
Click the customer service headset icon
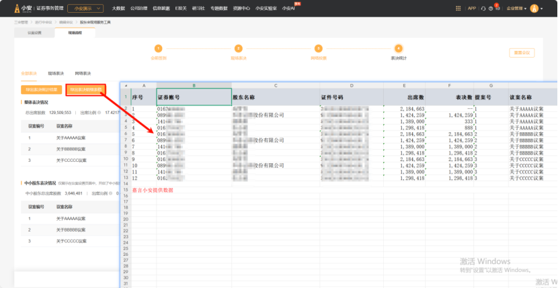click(x=483, y=8)
